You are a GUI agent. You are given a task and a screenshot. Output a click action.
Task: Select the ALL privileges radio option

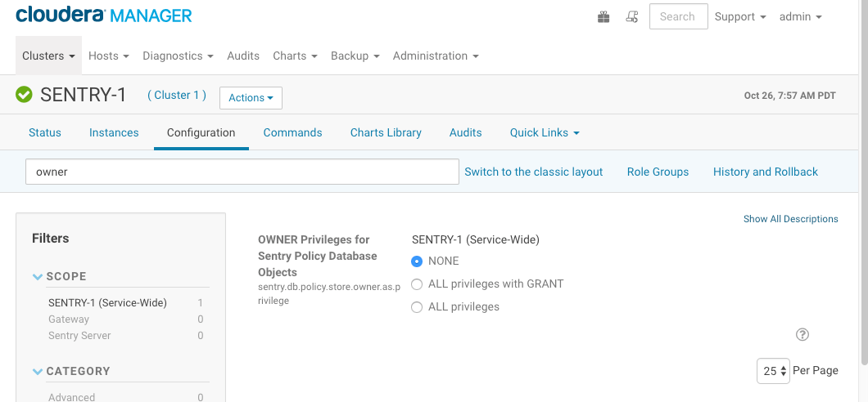417,307
